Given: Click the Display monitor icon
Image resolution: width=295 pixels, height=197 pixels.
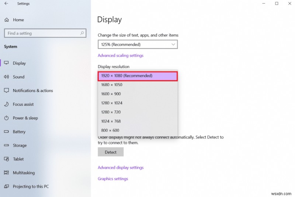Looking at the screenshot, I should (6, 63).
